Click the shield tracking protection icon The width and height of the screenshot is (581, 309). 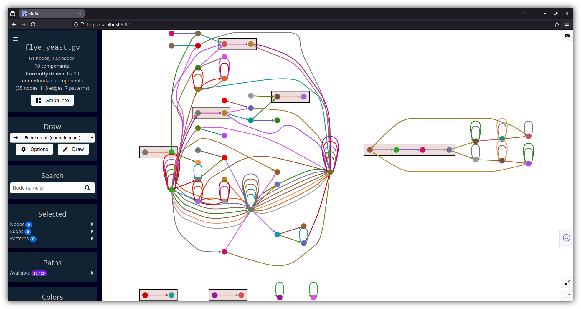[76, 24]
